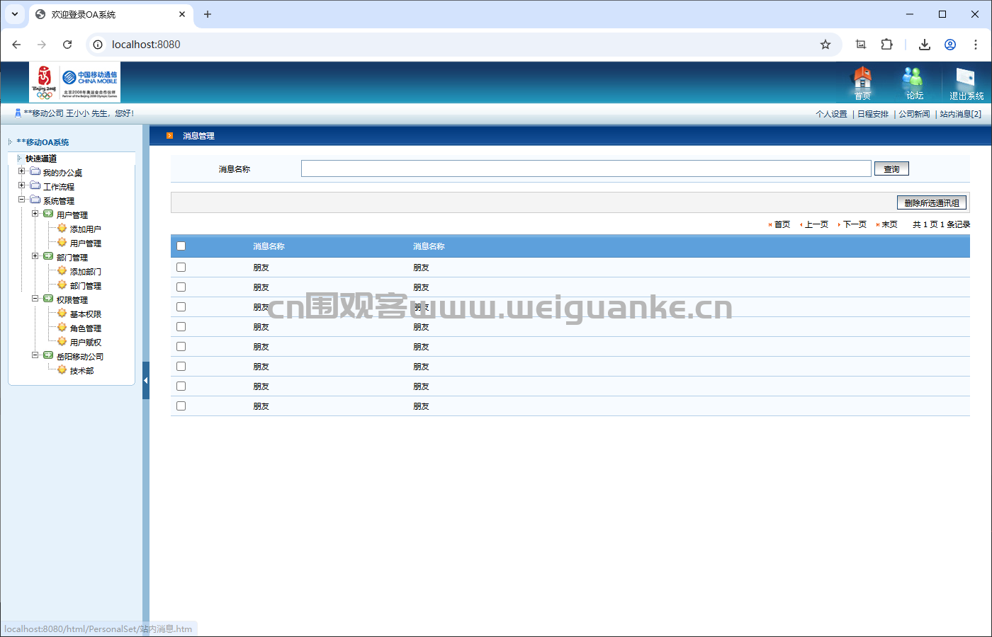Expand the 我的办公桌 tree node
The height and width of the screenshot is (637, 992).
22,171
